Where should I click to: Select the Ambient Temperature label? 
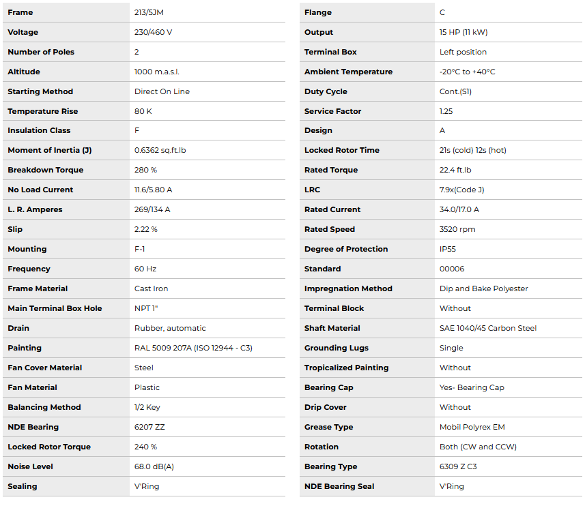348,72
